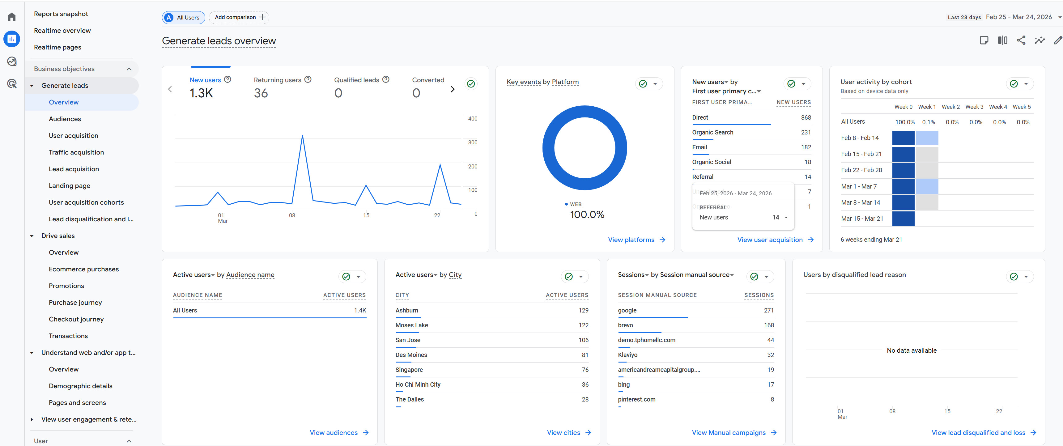Click the data quality checkmark on Key events card

643,83
